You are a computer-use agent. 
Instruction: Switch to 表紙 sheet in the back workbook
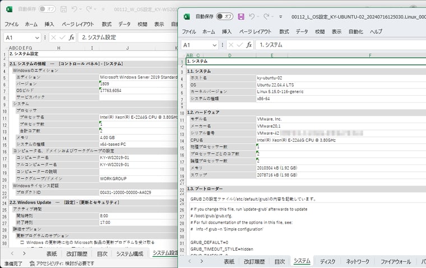tap(52, 254)
